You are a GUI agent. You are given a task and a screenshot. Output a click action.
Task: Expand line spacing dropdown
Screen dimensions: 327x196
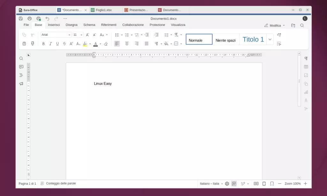click(171, 34)
